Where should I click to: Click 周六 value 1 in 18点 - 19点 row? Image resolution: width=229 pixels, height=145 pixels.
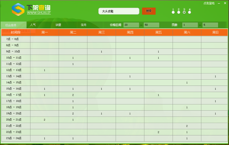pos(187,108)
